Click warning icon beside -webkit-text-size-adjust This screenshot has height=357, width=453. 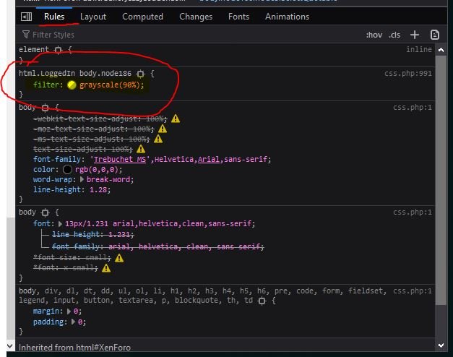tap(176, 119)
